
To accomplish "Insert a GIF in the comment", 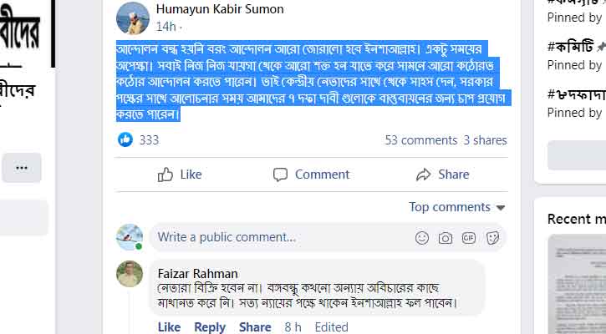I will coord(469,238).
